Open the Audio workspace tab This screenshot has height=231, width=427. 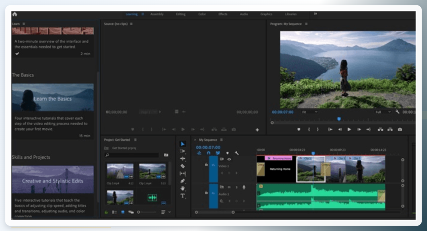pyautogui.click(x=244, y=14)
